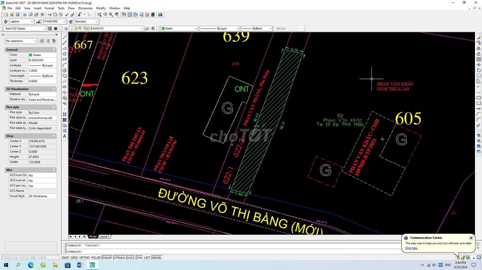The height and width of the screenshot is (270, 482).
Task: Select the Multiline Text tool
Action: (64, 136)
